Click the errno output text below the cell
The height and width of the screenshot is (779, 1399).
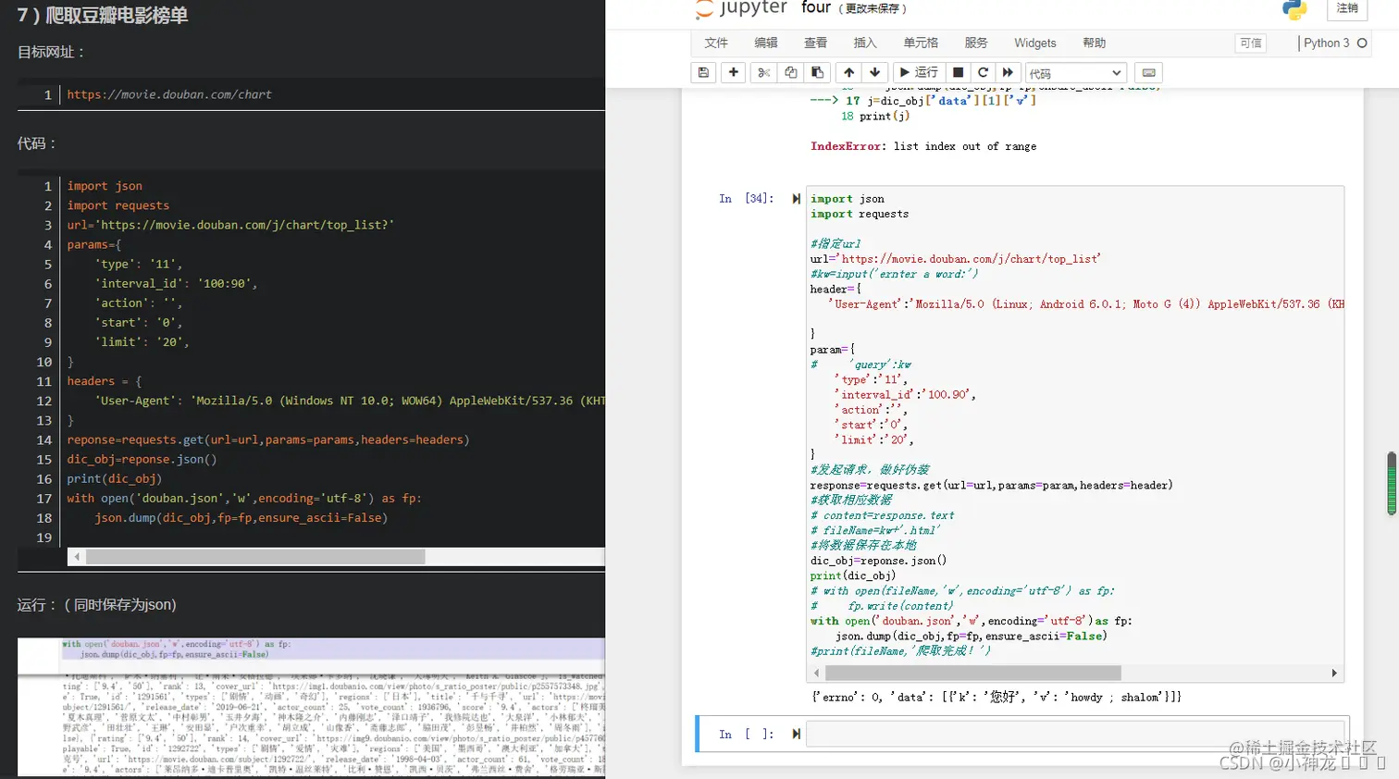click(x=996, y=698)
